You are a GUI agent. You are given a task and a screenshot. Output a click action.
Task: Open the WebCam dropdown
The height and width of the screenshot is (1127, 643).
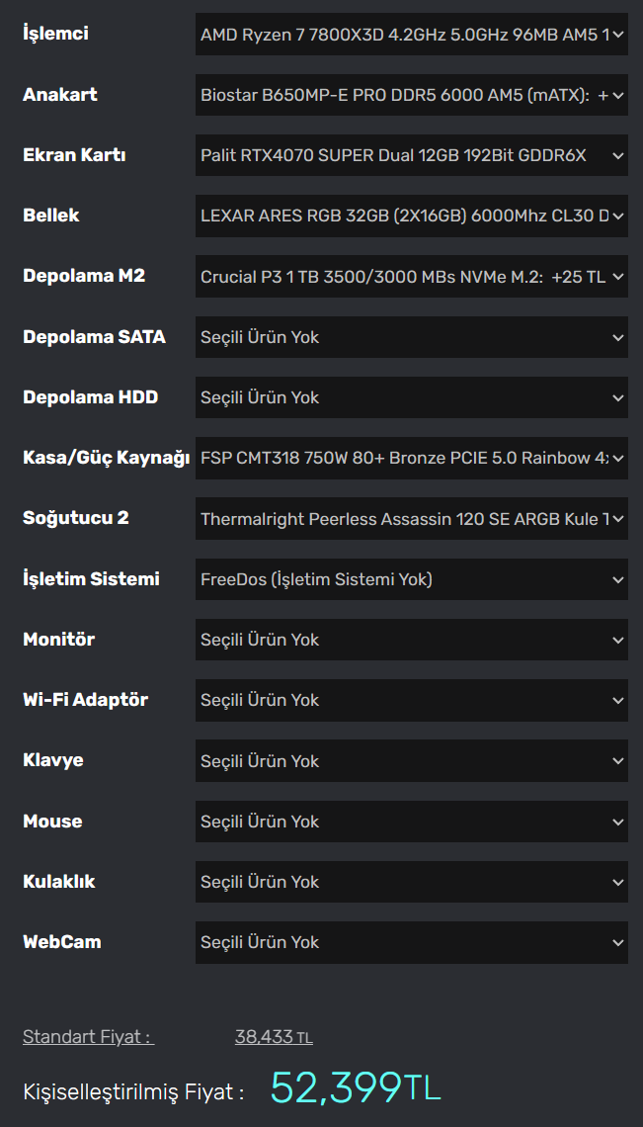411,942
